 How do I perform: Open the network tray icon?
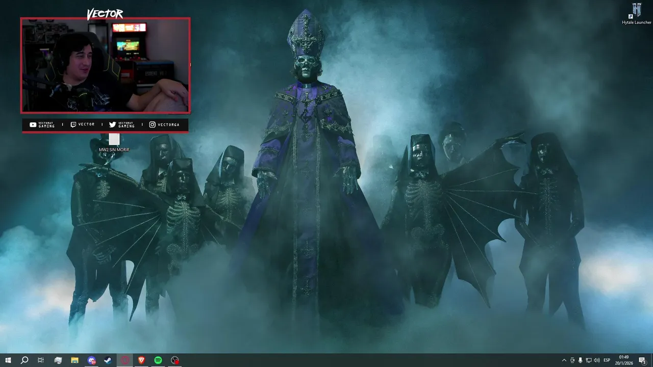coord(589,360)
